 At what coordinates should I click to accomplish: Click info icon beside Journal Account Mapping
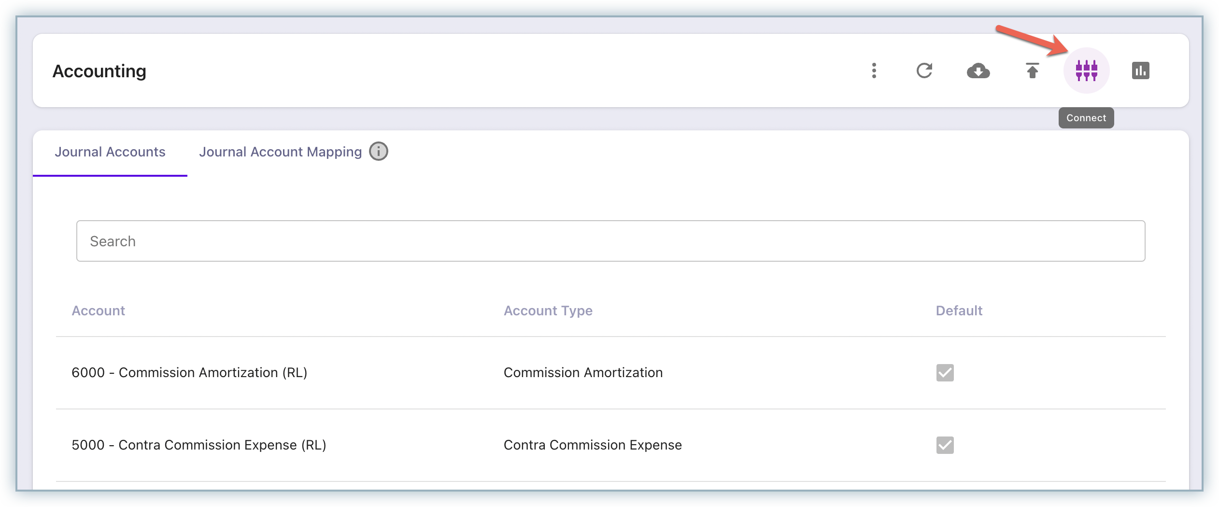coord(379,152)
